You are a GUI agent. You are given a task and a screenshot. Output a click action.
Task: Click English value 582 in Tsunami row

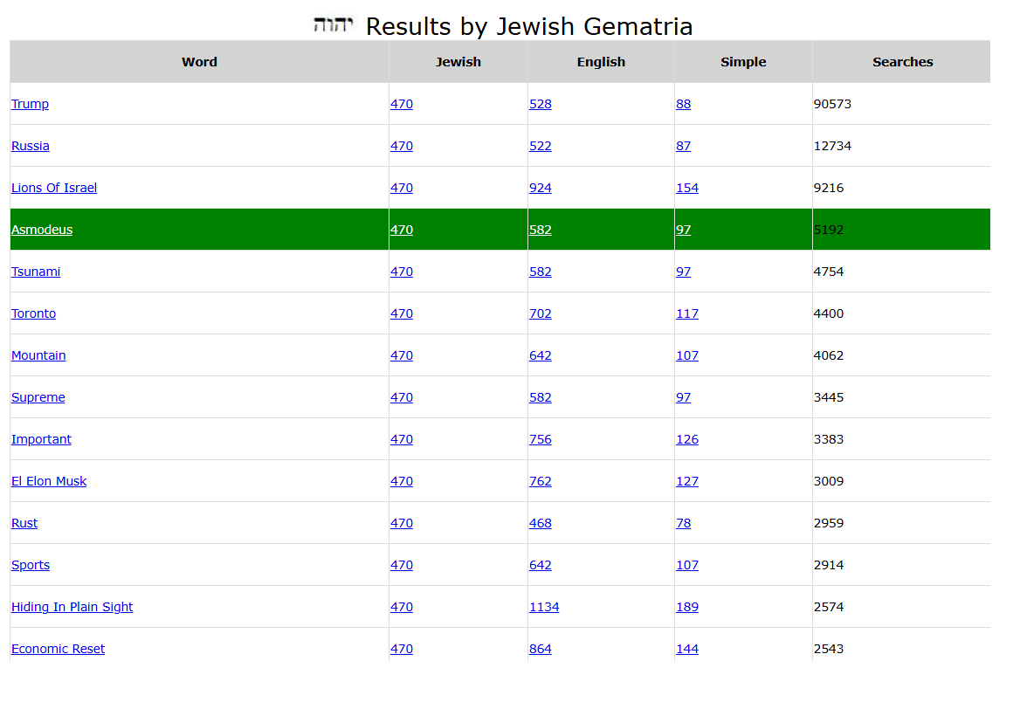(541, 272)
